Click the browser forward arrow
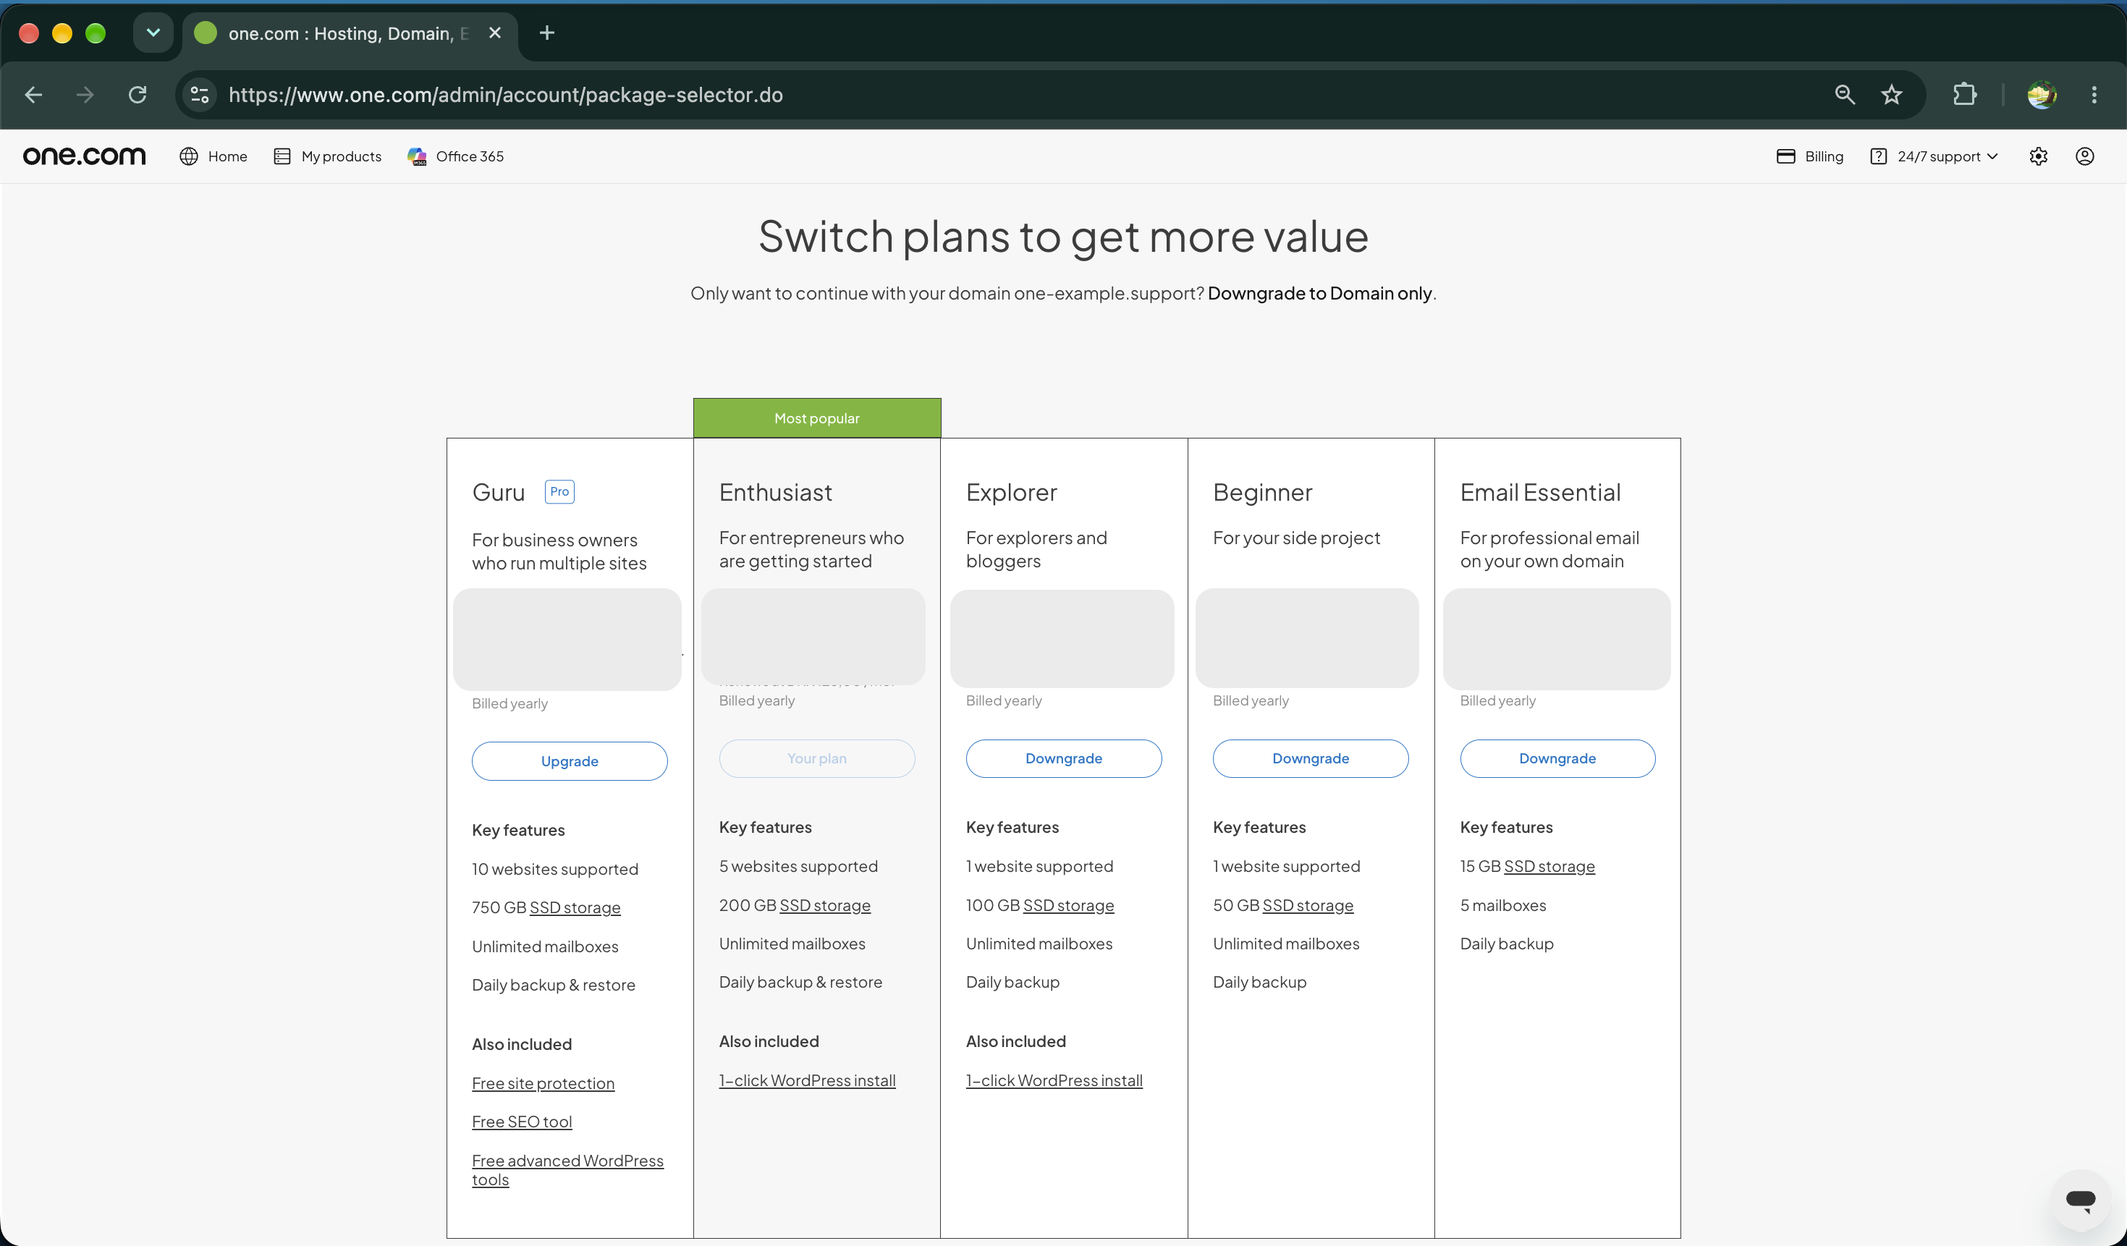This screenshot has height=1246, width=2127. [85, 95]
